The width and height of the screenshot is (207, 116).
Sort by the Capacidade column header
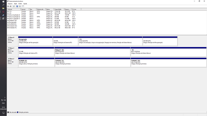[59, 9]
